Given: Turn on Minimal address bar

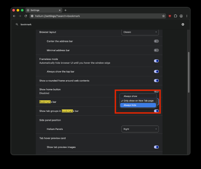Looking at the screenshot, I should (x=156, y=50).
